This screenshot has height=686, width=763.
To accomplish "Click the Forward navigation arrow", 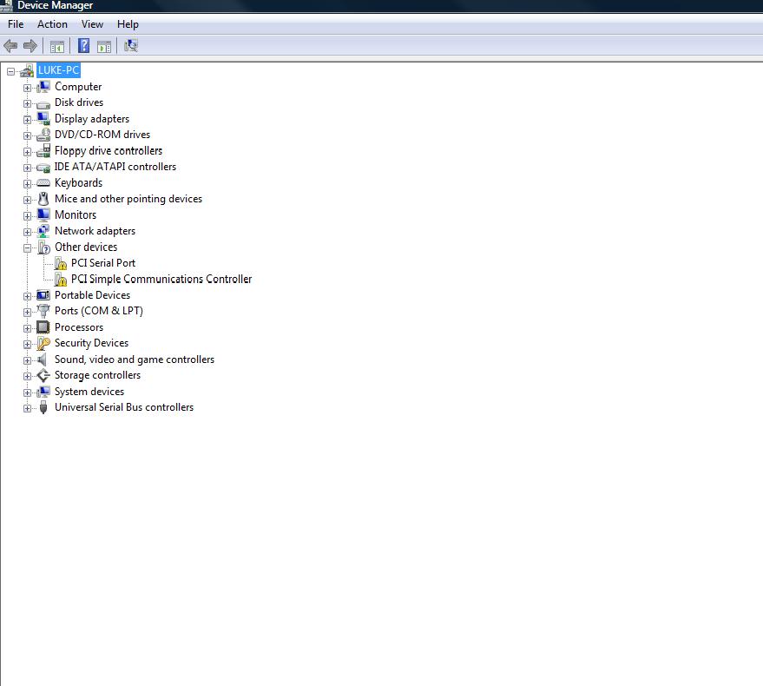I will 30,45.
